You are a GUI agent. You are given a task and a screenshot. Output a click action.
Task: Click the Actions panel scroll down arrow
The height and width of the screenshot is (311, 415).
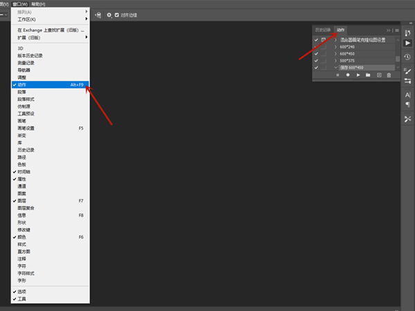(398, 68)
